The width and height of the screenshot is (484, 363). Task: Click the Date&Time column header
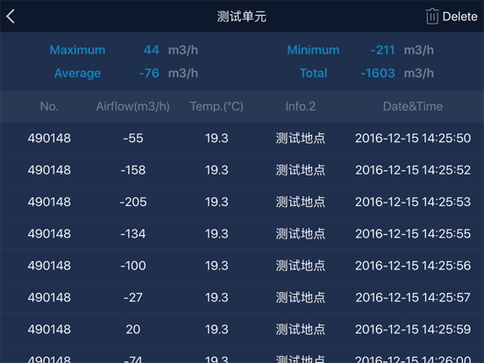click(413, 106)
